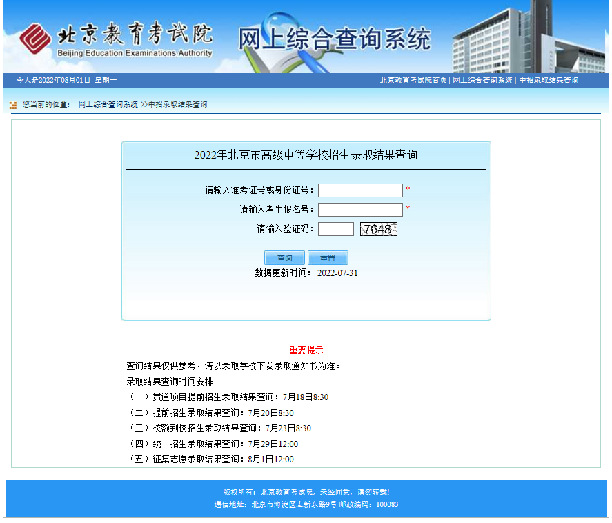
Task: Focus the 考生报名号 input field
Action: click(360, 210)
